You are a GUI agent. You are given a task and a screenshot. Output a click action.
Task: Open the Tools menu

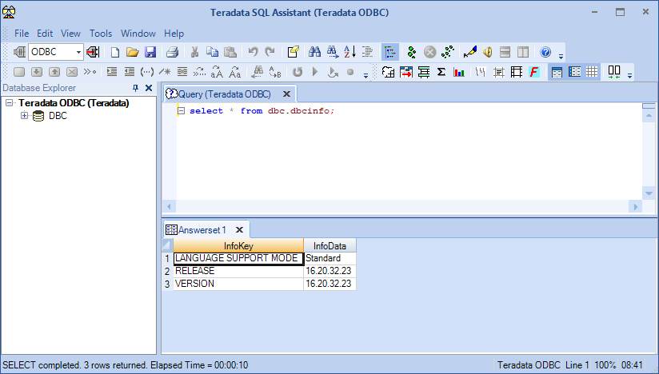101,33
